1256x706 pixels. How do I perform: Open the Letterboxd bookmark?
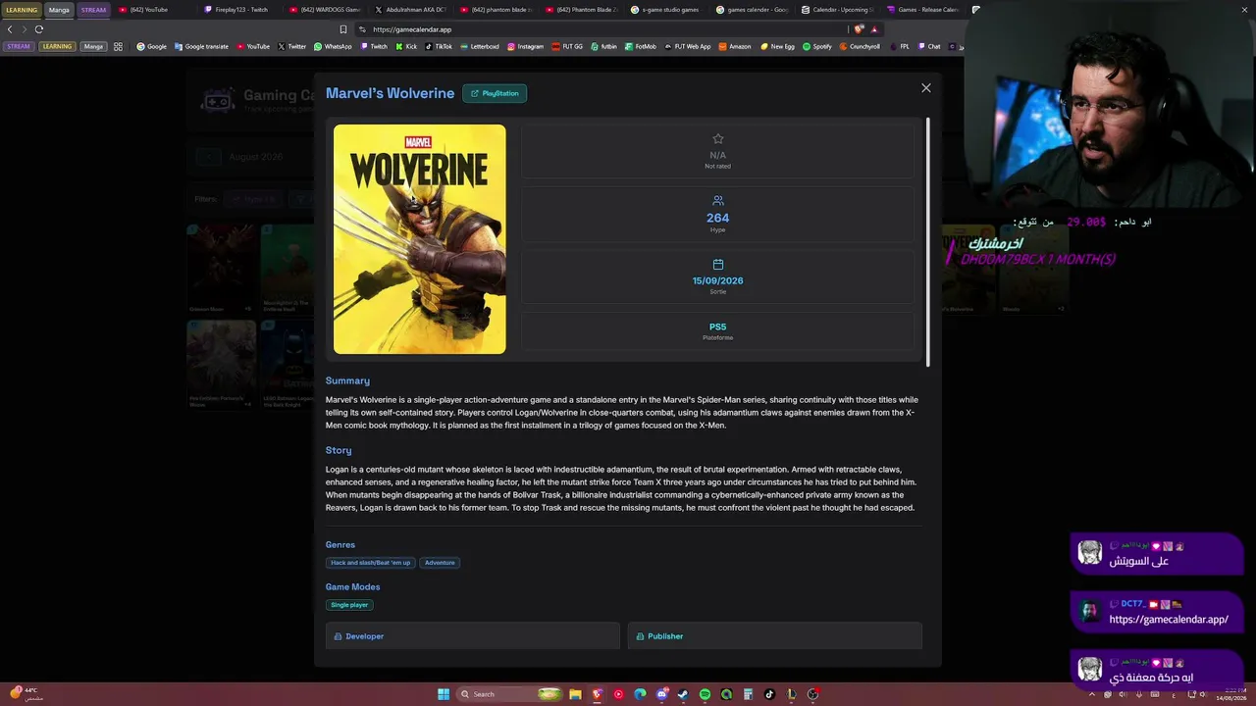480,46
